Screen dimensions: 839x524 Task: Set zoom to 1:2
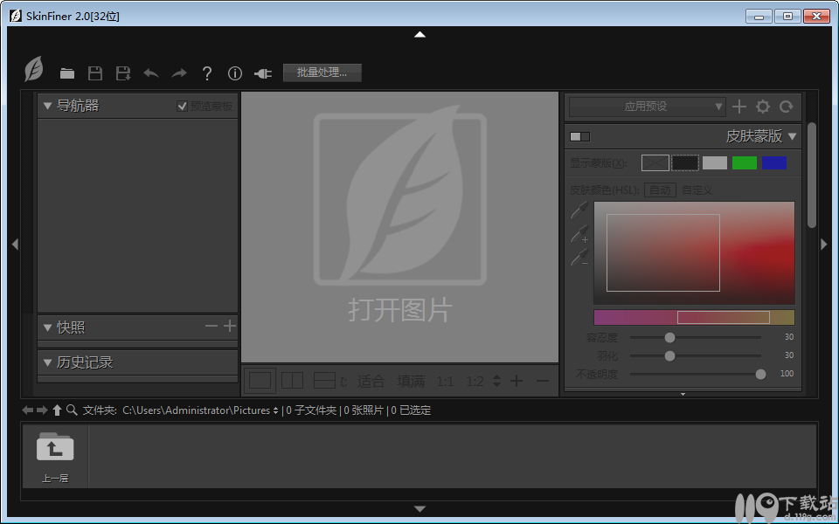coord(475,382)
